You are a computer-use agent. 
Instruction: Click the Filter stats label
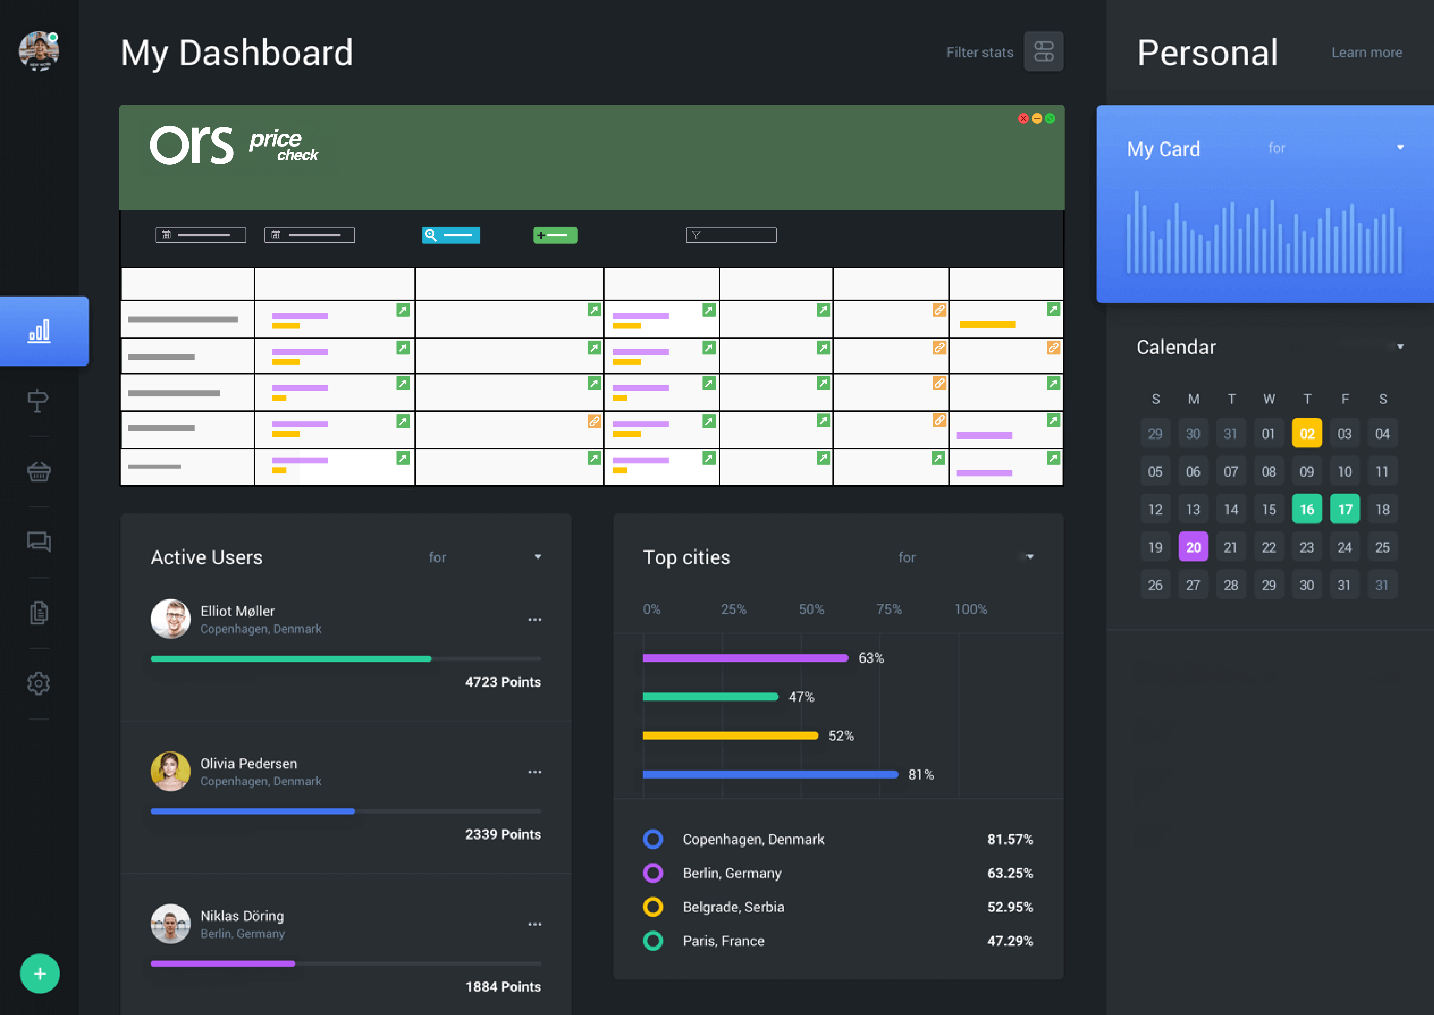point(979,52)
